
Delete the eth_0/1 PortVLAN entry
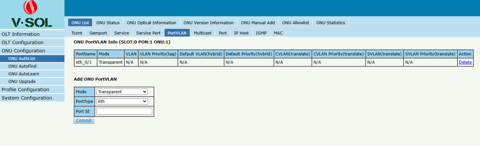465,62
